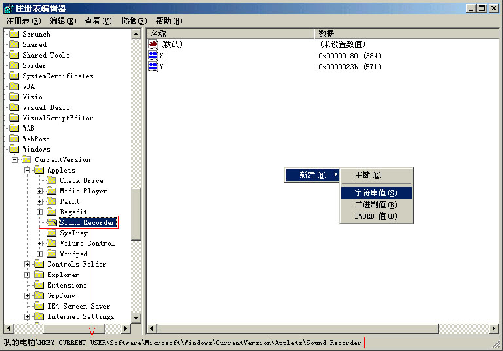
Task: Click the IE4 Screen Saver folder icon
Action: tap(39, 306)
